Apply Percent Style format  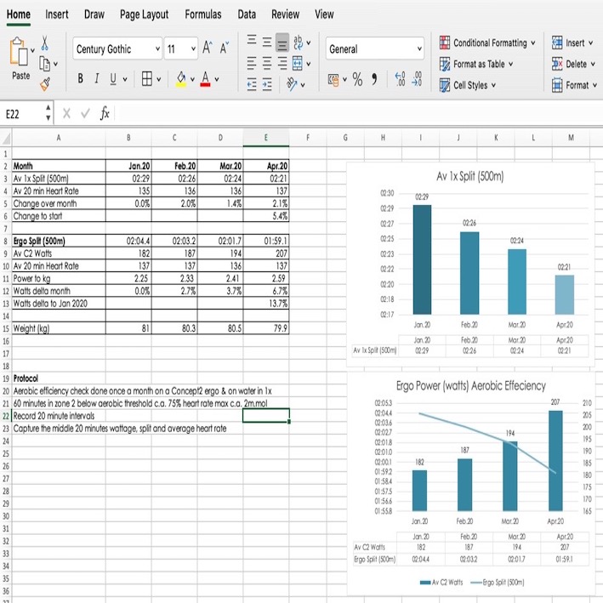[357, 80]
